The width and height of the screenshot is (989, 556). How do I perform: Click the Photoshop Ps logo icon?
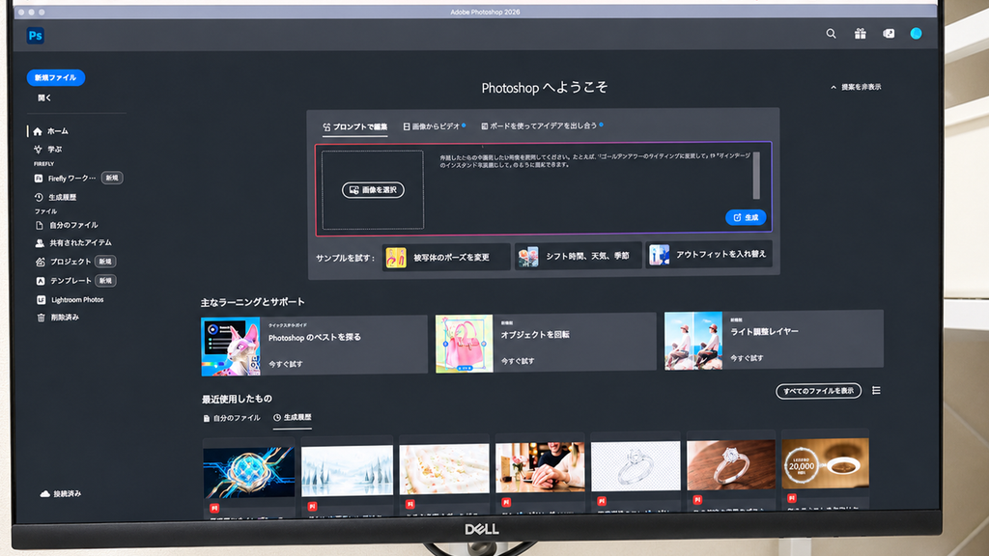[36, 36]
